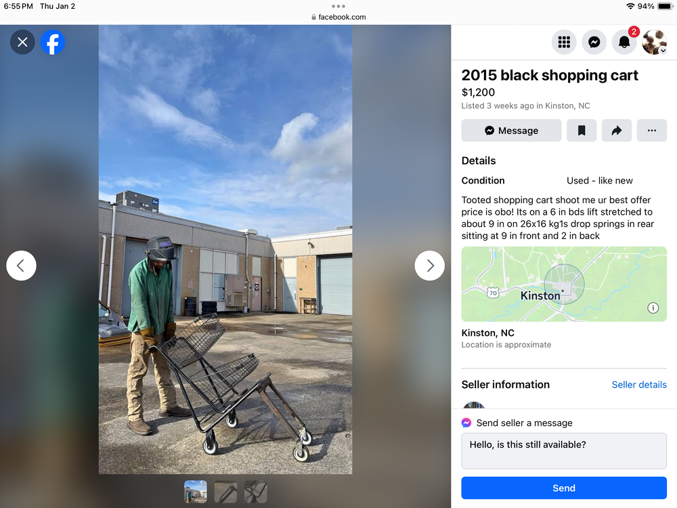
Task: Open Seller details link
Action: click(639, 385)
